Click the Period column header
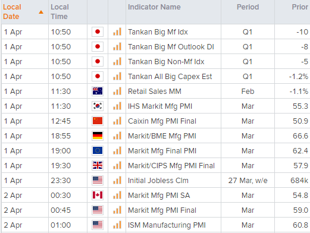The width and height of the screenshot is (310, 233). point(248,7)
